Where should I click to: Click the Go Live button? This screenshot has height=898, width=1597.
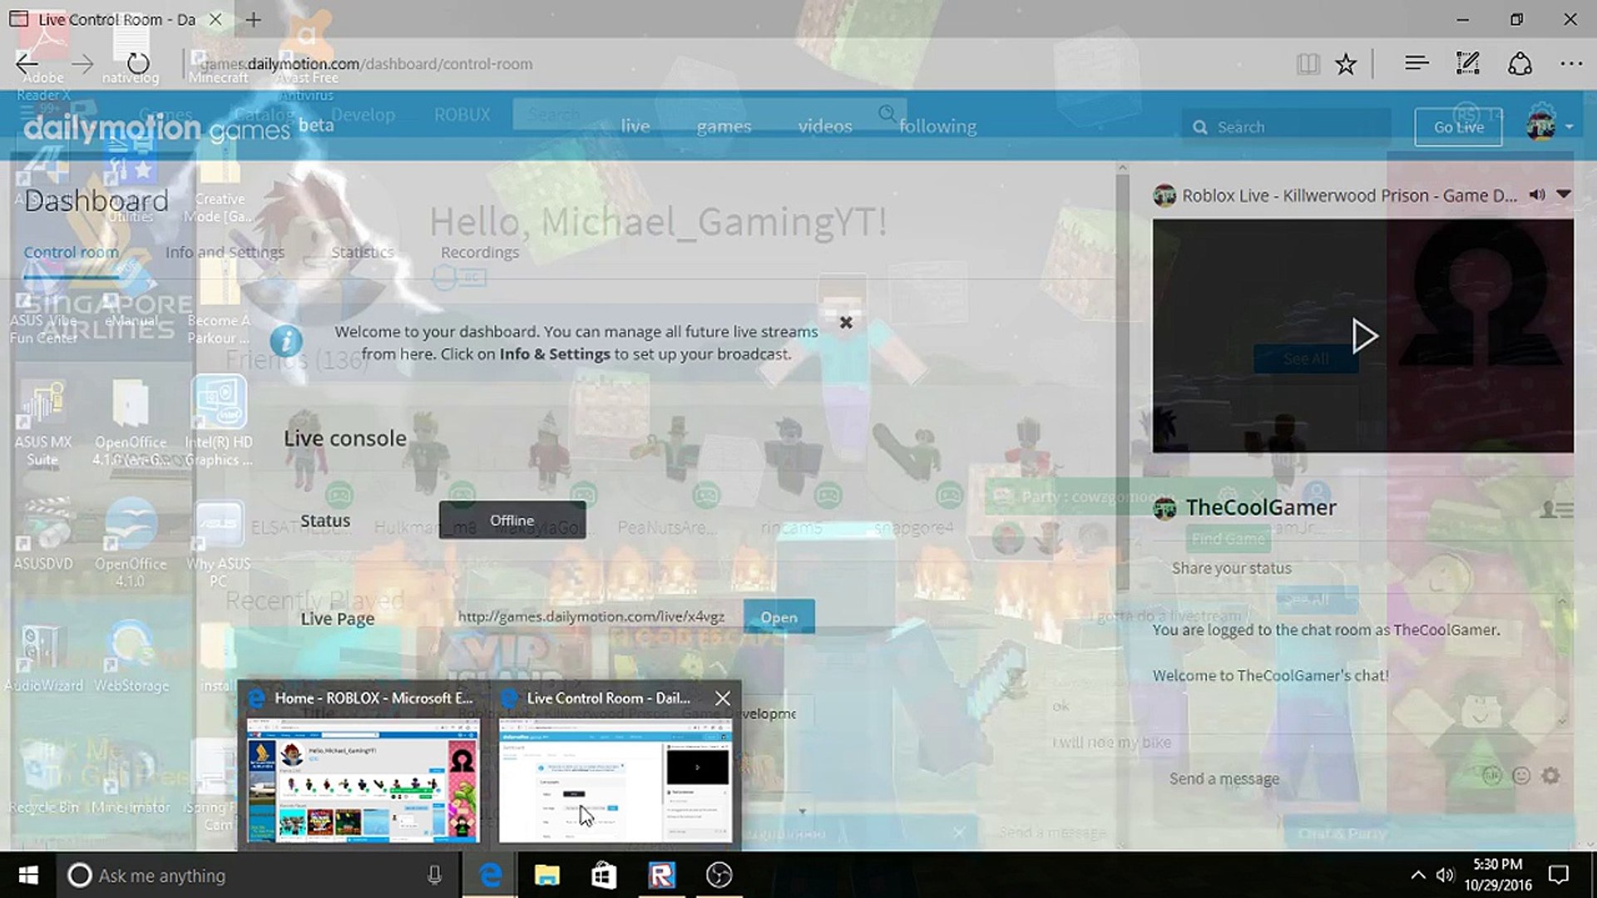[1458, 127]
